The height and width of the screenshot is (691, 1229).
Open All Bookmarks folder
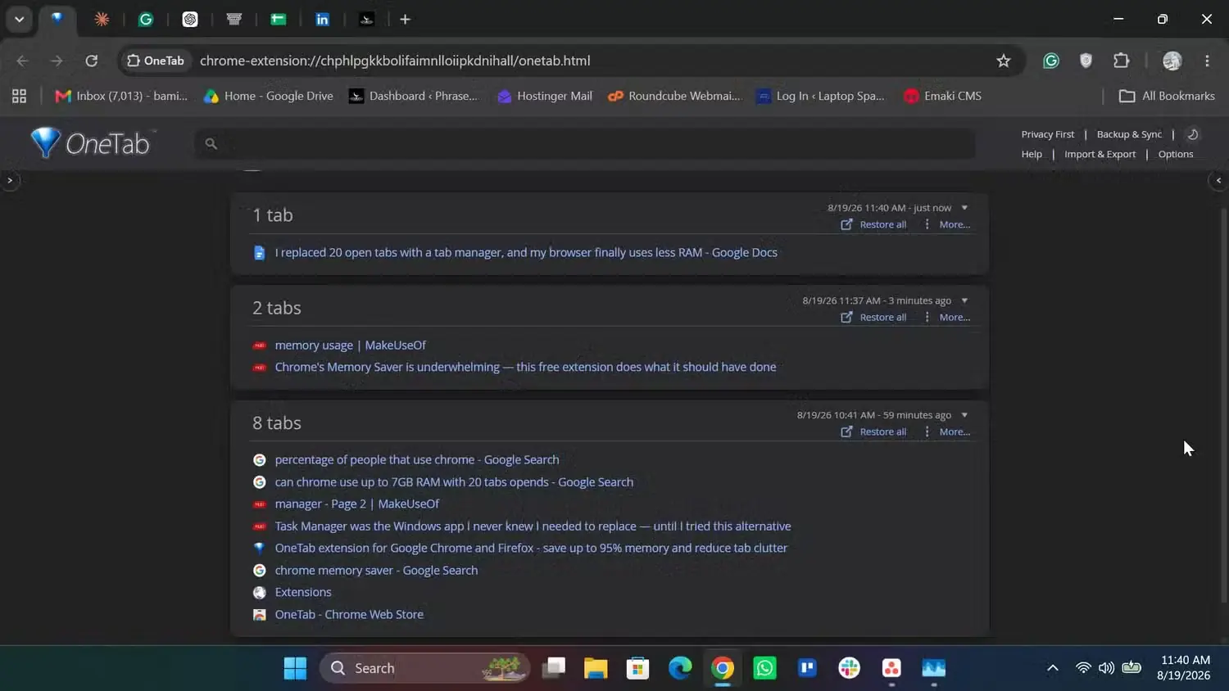[1167, 96]
